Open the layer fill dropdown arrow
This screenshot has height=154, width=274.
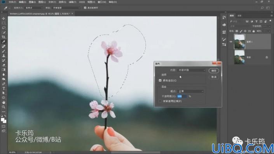click(270, 31)
